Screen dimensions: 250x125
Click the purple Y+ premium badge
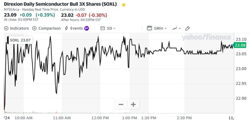[x=87, y=28]
